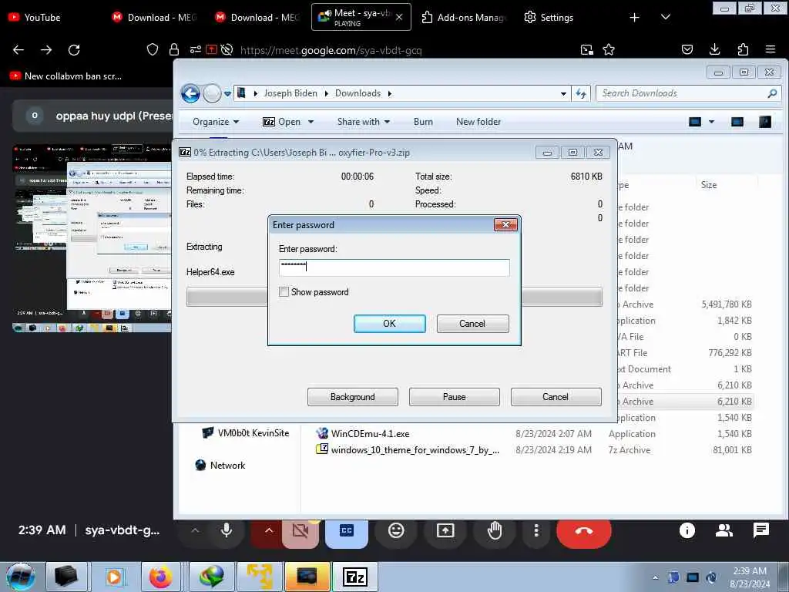Select windows_10_theme_for_windows_7 archive

point(408,449)
